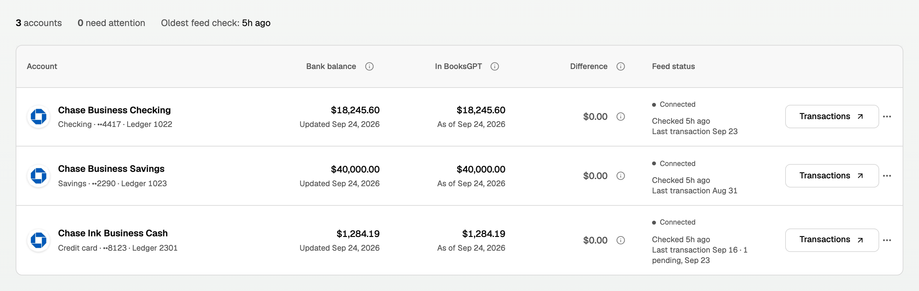This screenshot has width=919, height=291.
Task: Click the Bank balance column header
Action: (x=331, y=66)
